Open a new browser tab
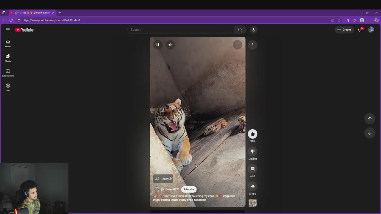This screenshot has height=214, width=381. tap(60, 13)
